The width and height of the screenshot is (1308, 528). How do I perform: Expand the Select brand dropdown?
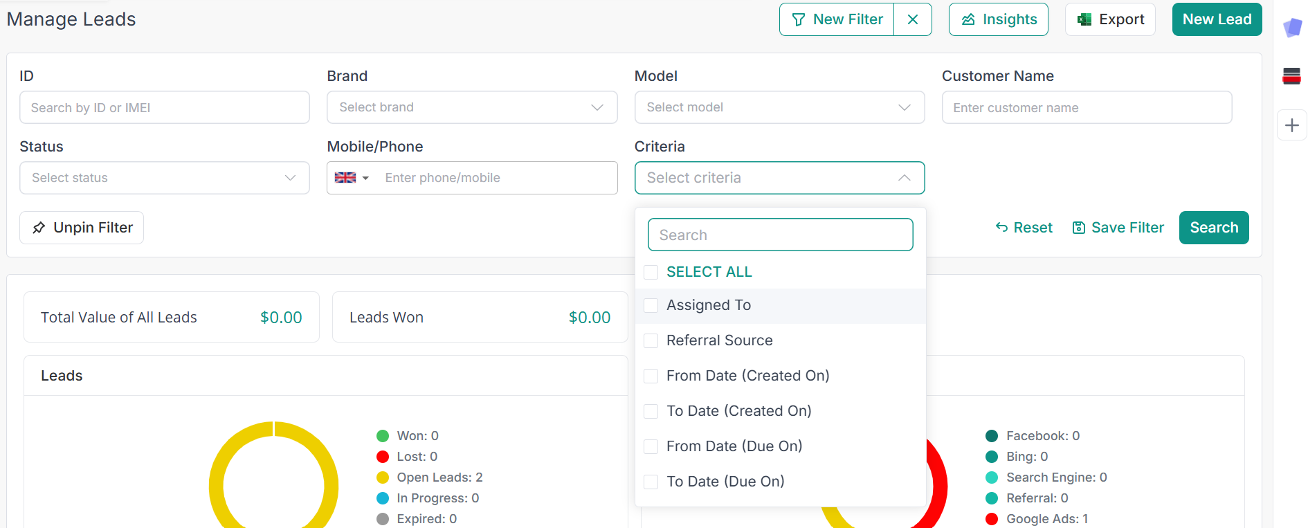[472, 107]
